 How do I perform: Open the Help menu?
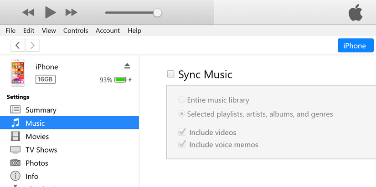(134, 30)
